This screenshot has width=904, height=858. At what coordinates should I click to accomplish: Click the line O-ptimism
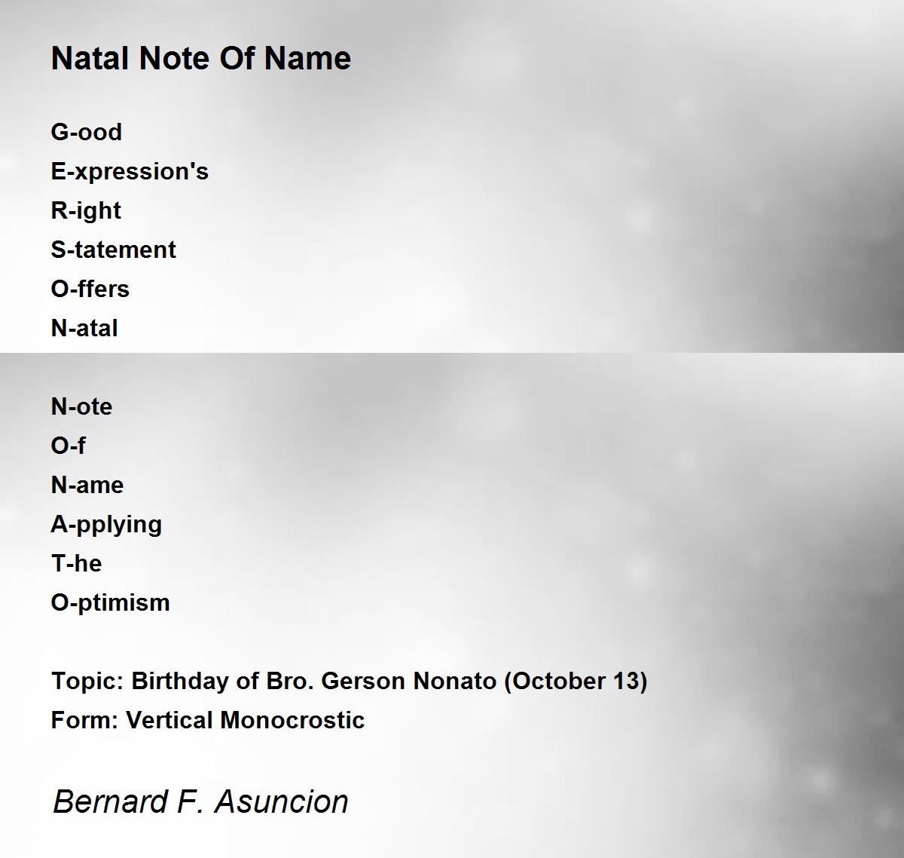coord(111,603)
